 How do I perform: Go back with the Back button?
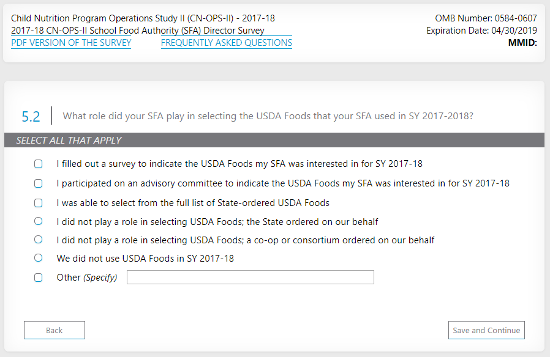pyautogui.click(x=55, y=330)
